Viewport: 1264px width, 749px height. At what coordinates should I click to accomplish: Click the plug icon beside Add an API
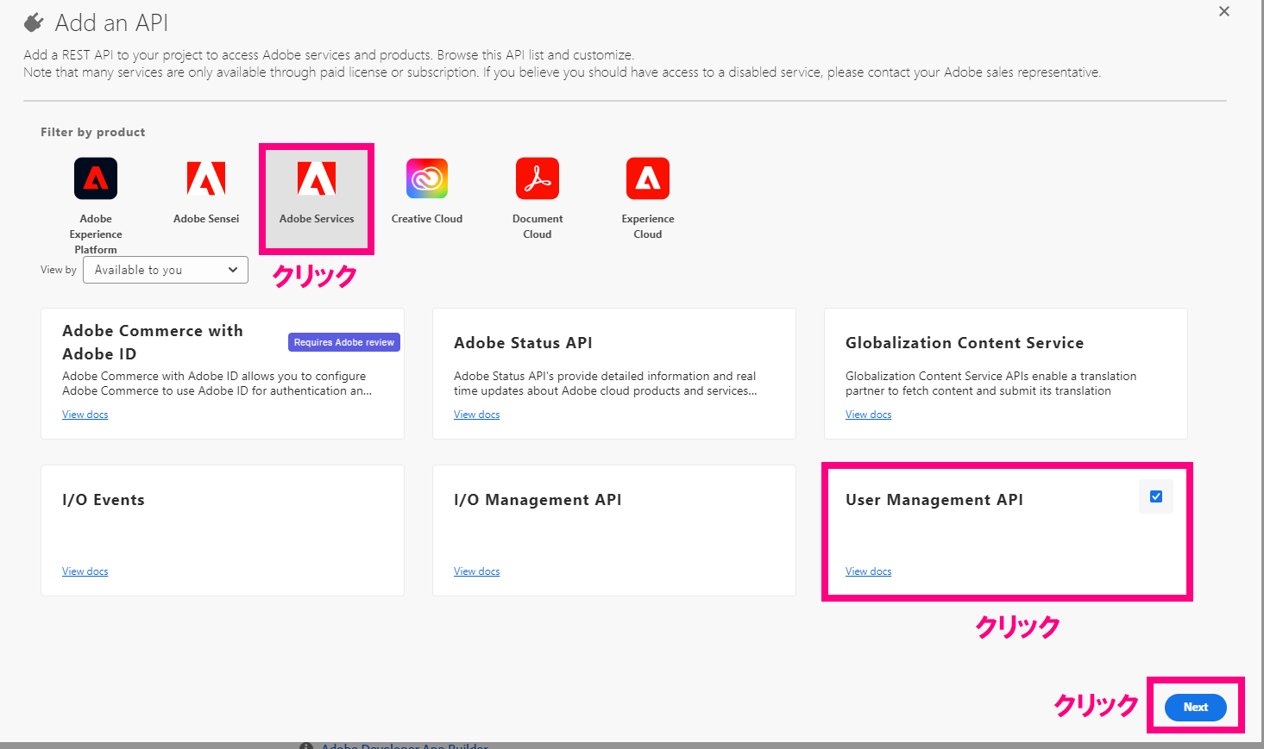(x=34, y=22)
